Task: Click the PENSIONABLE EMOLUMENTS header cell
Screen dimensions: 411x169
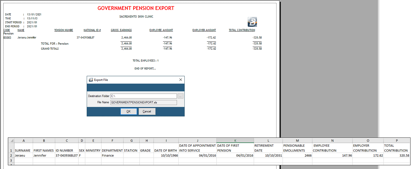Action: [297, 148]
